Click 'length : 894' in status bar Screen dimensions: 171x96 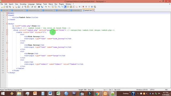[x=83, y=90]
